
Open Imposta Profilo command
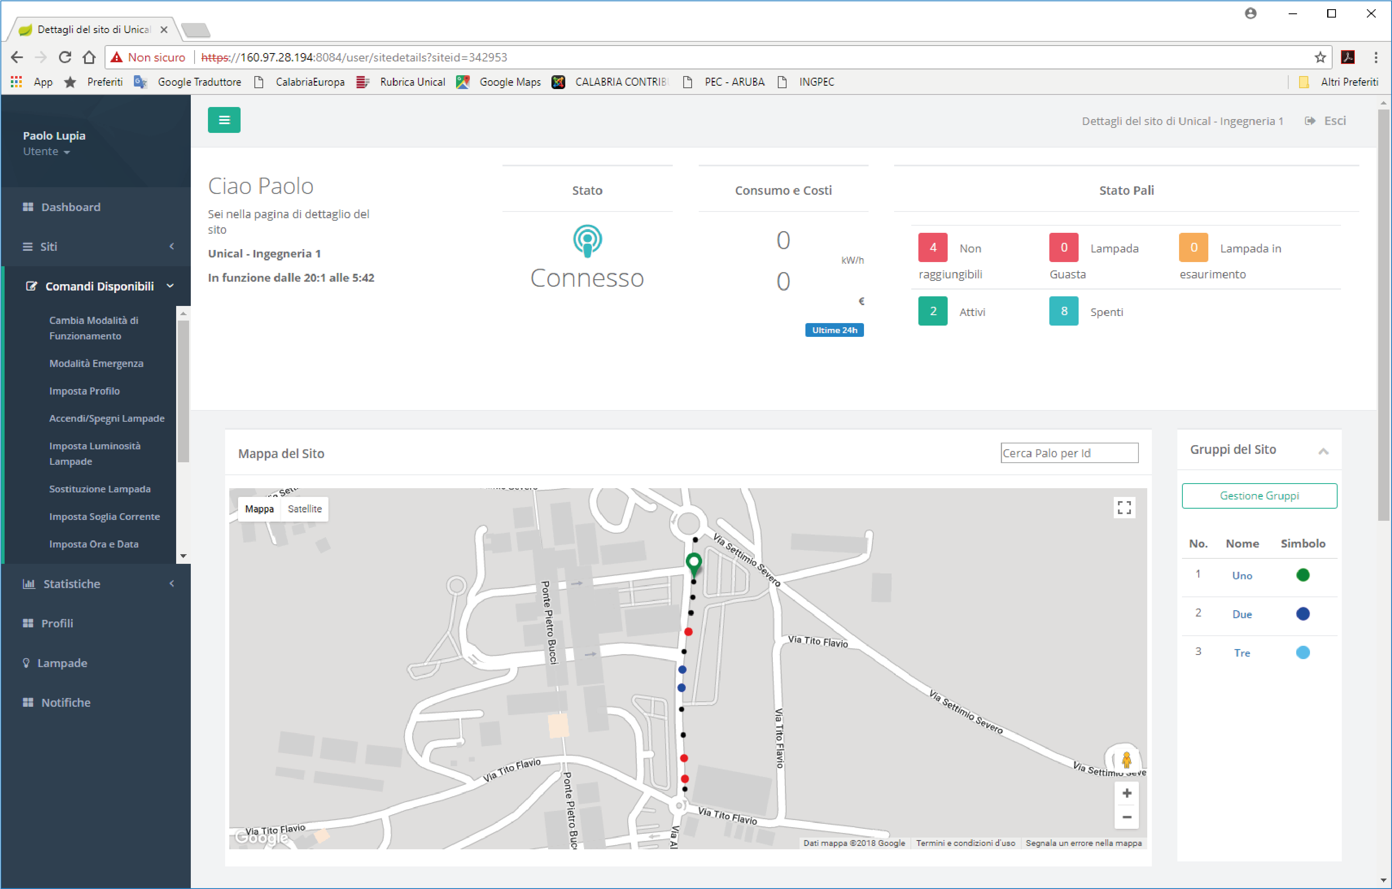(x=85, y=391)
